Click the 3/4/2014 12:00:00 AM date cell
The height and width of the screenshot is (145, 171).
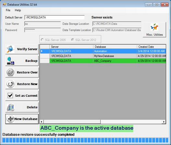tap(152, 51)
